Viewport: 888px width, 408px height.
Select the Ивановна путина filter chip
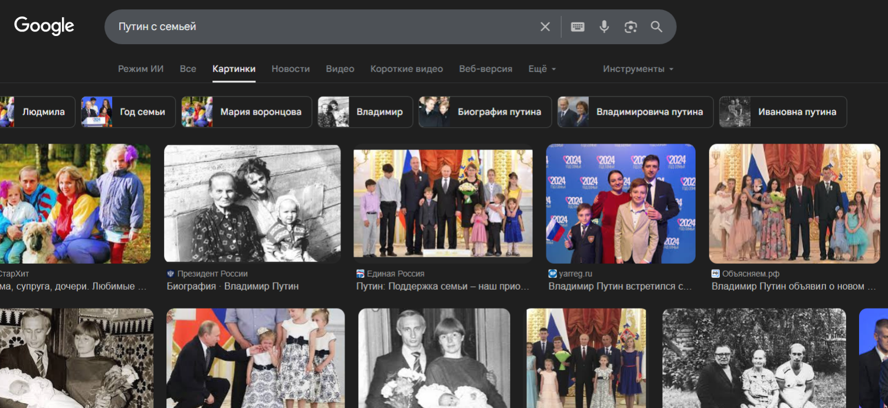(x=783, y=112)
